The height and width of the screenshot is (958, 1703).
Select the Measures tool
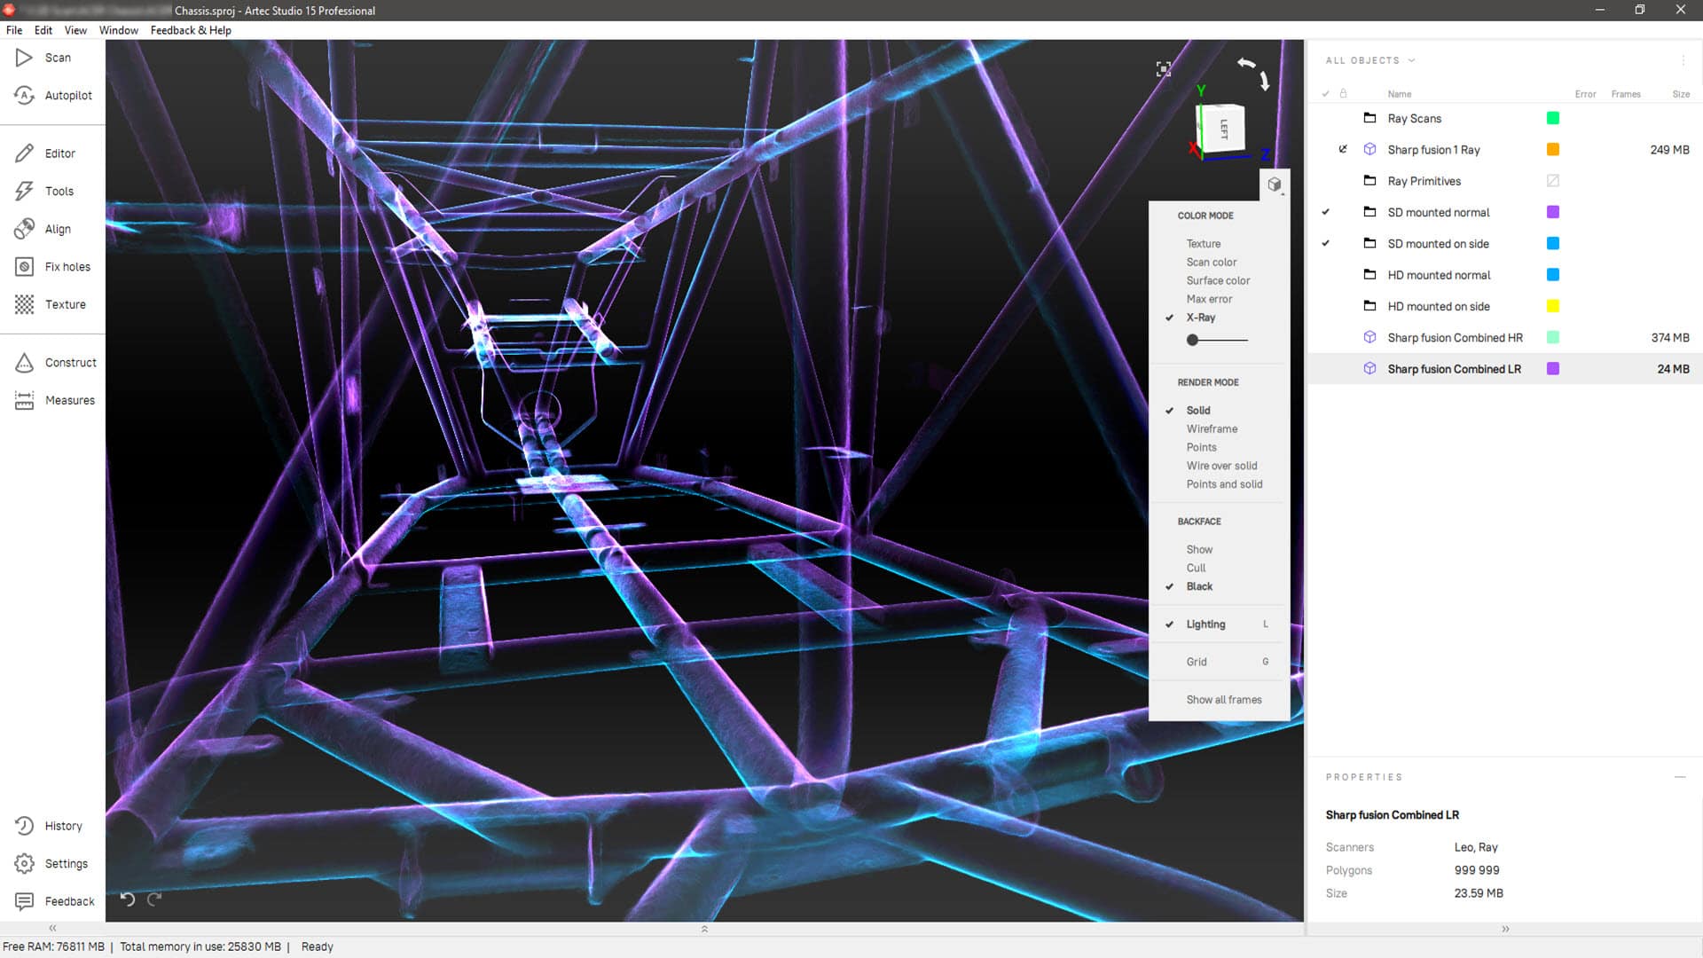(70, 400)
